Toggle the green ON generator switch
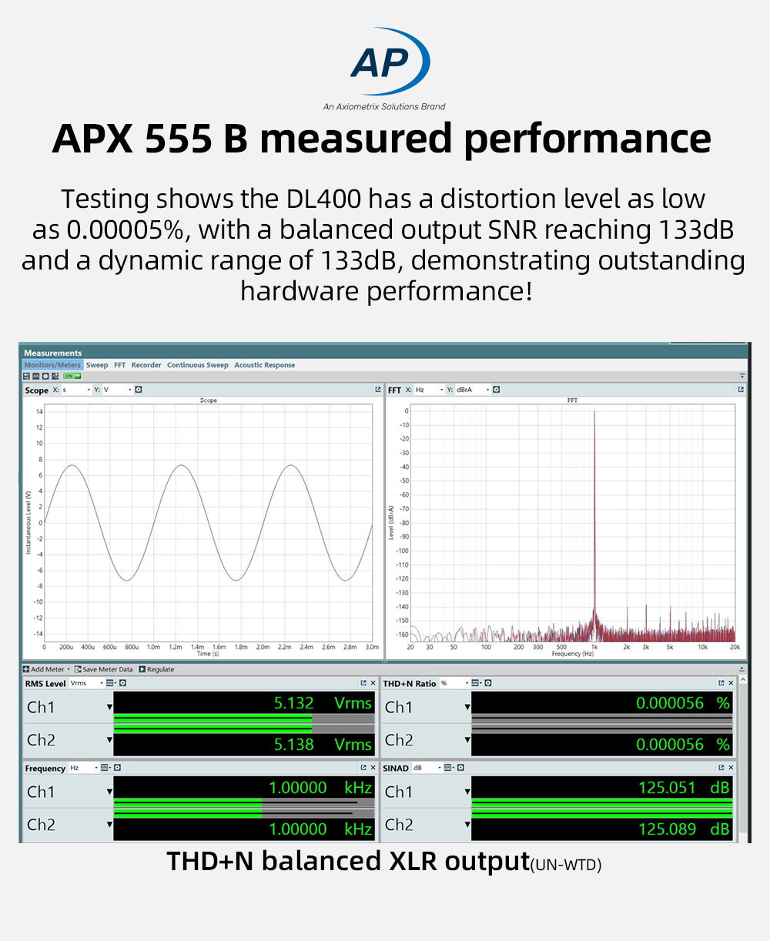 point(72,377)
